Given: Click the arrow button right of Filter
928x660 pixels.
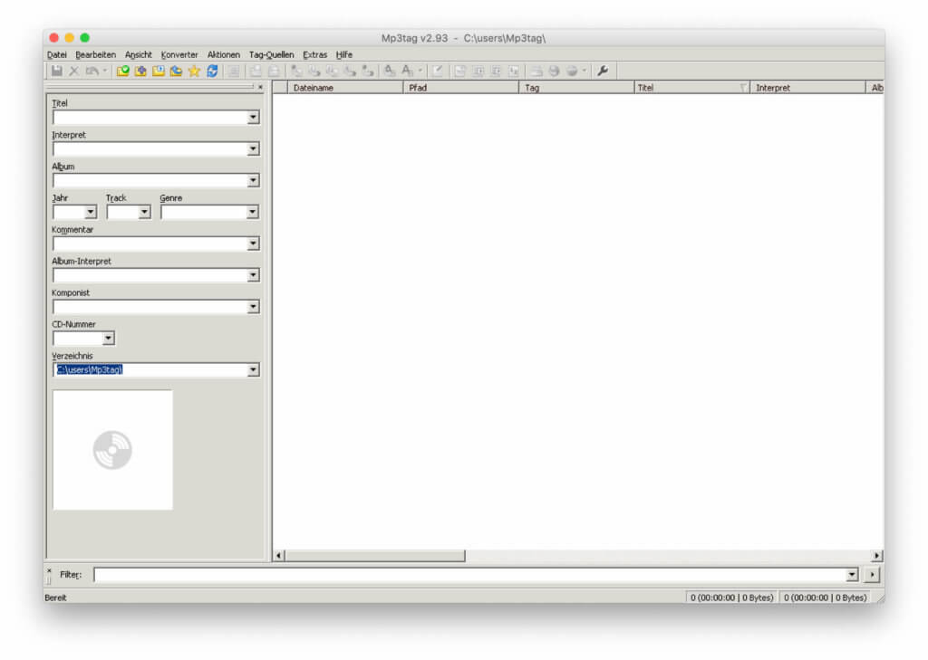Looking at the screenshot, I should click(x=873, y=575).
